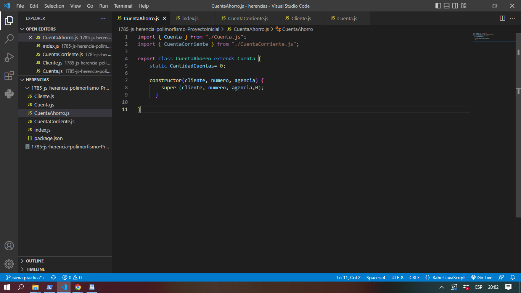Open Chrome from the taskbar
This screenshot has height=293, width=521.
point(78,287)
